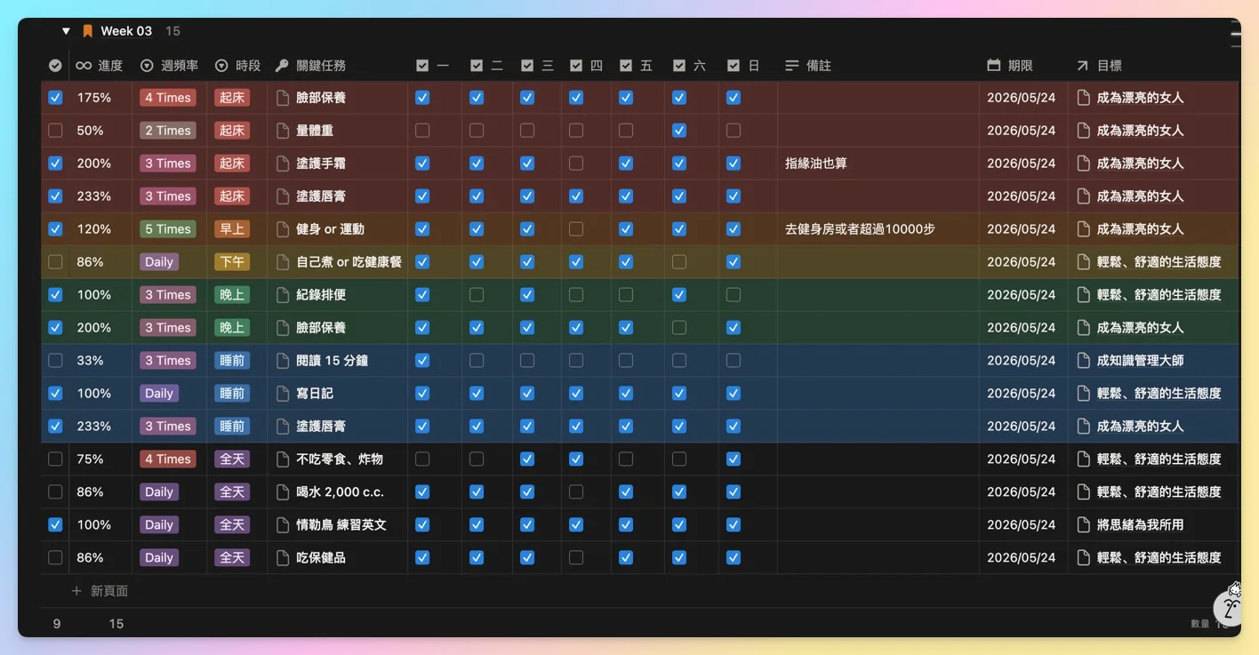The height and width of the screenshot is (655, 1259).
Task: Click the note 去健身房或者超過10000步
Action: (860, 229)
